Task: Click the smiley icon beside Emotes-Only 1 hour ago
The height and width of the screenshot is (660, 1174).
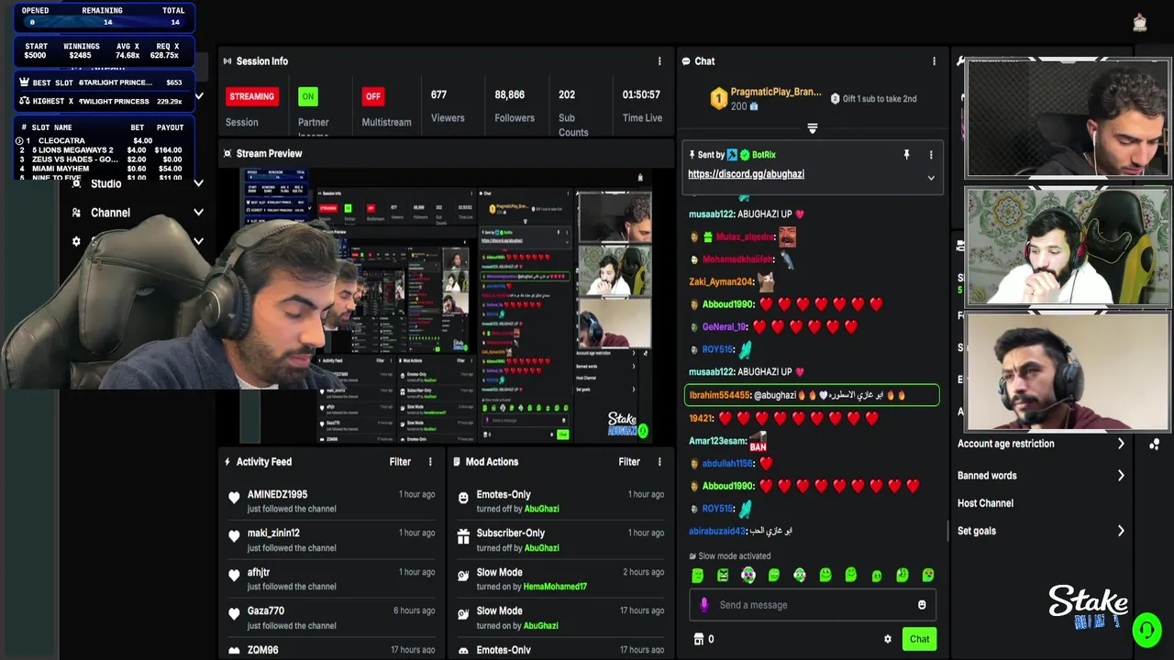Action: pyautogui.click(x=463, y=499)
